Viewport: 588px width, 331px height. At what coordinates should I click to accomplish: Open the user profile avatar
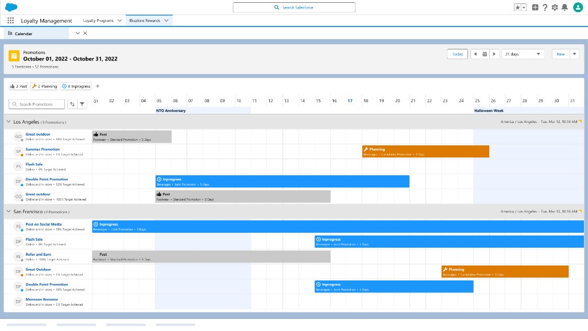[578, 7]
